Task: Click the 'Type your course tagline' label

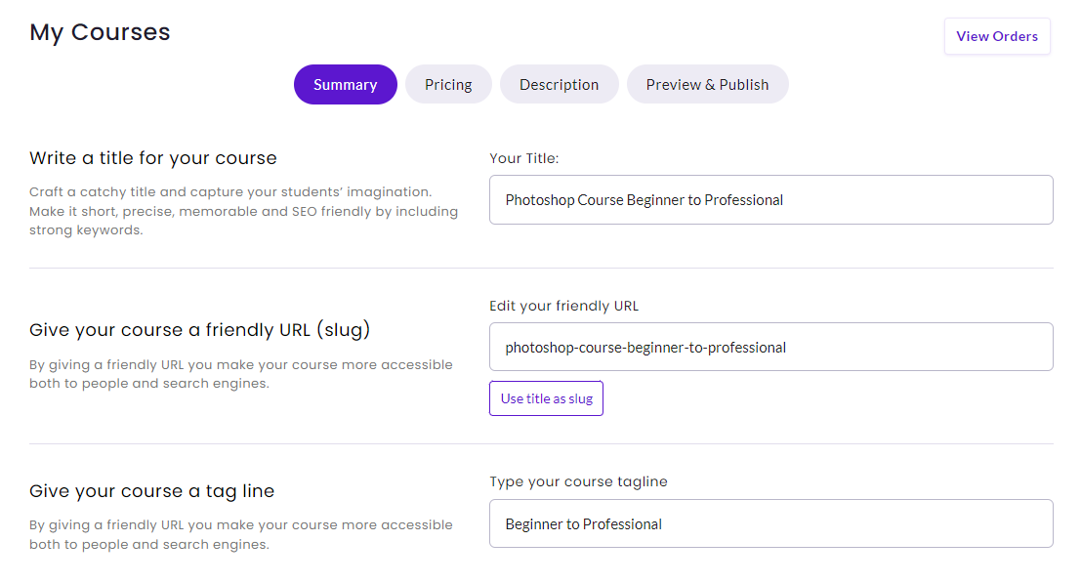Action: click(578, 481)
